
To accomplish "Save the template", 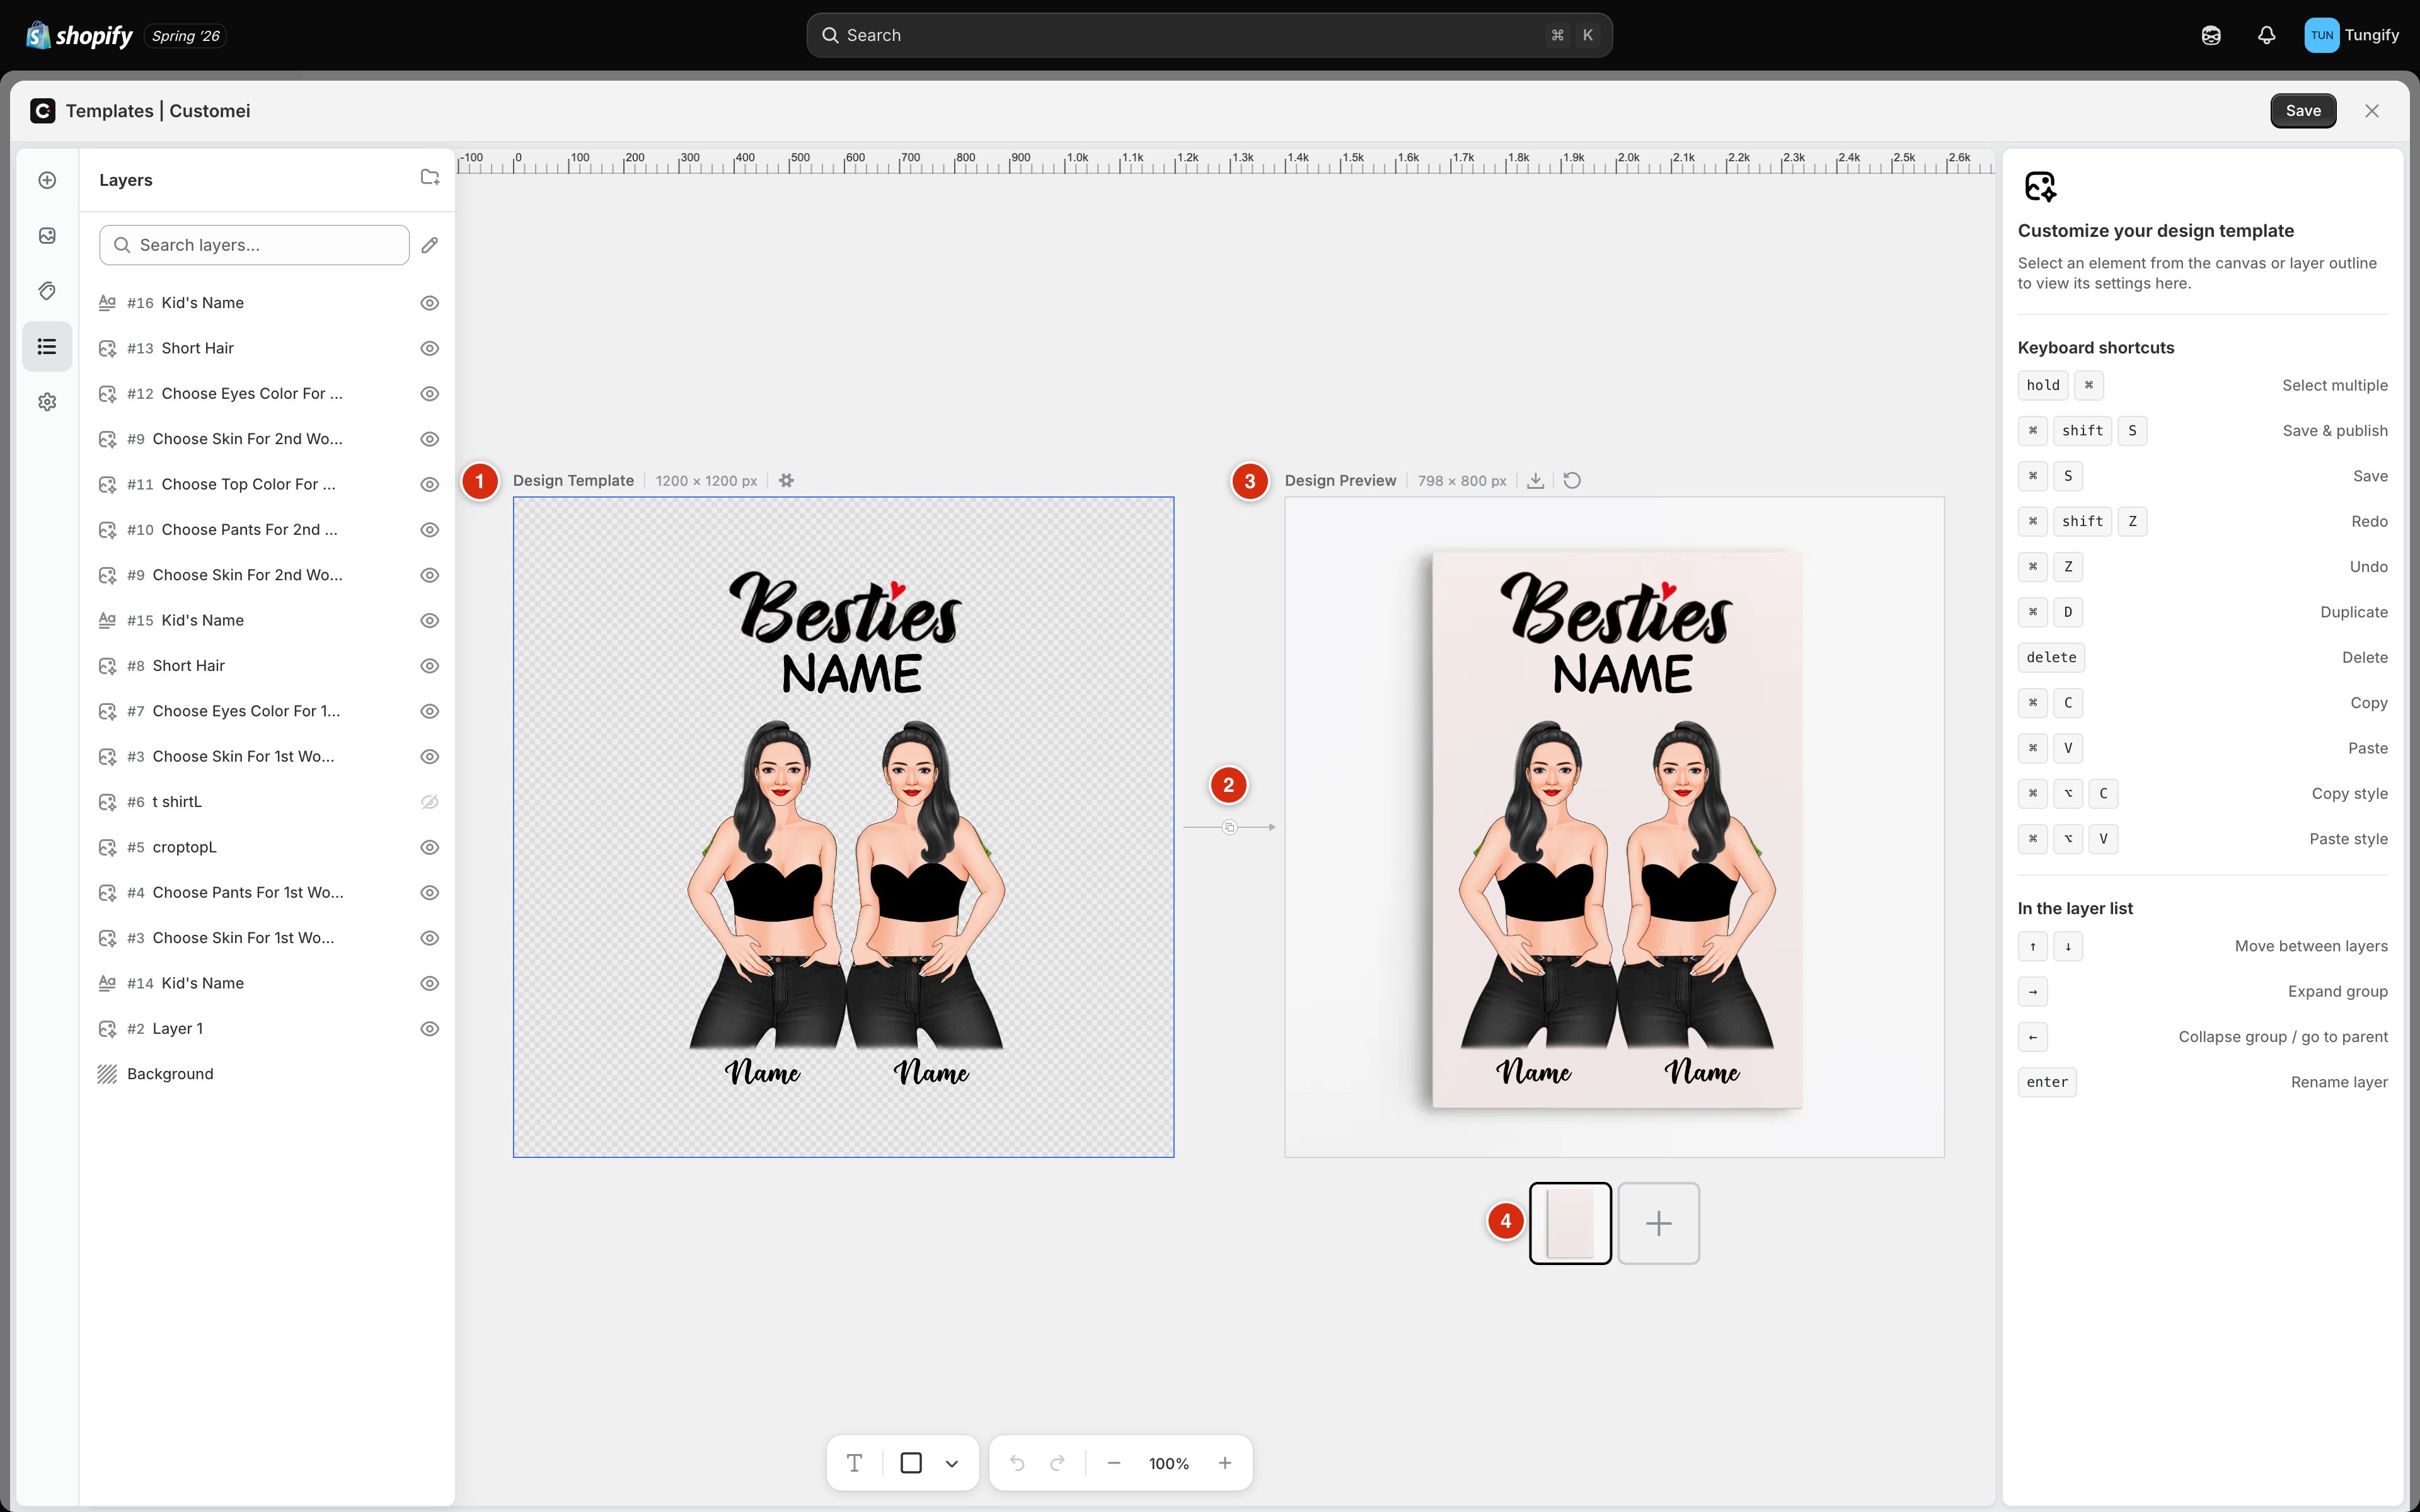I will tap(2303, 111).
